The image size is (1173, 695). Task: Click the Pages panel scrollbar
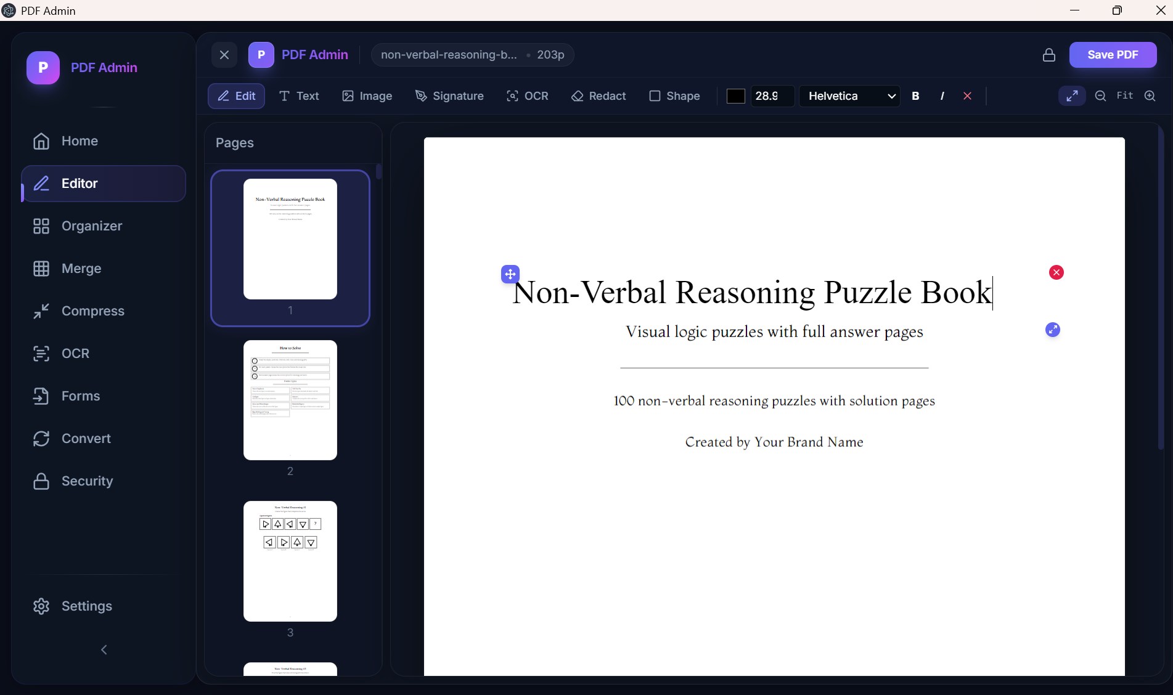point(378,171)
